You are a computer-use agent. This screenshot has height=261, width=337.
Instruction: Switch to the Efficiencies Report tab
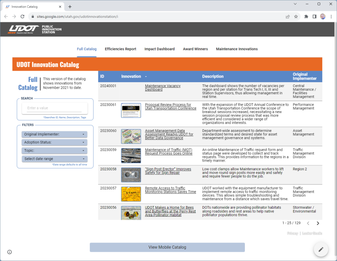(120, 49)
